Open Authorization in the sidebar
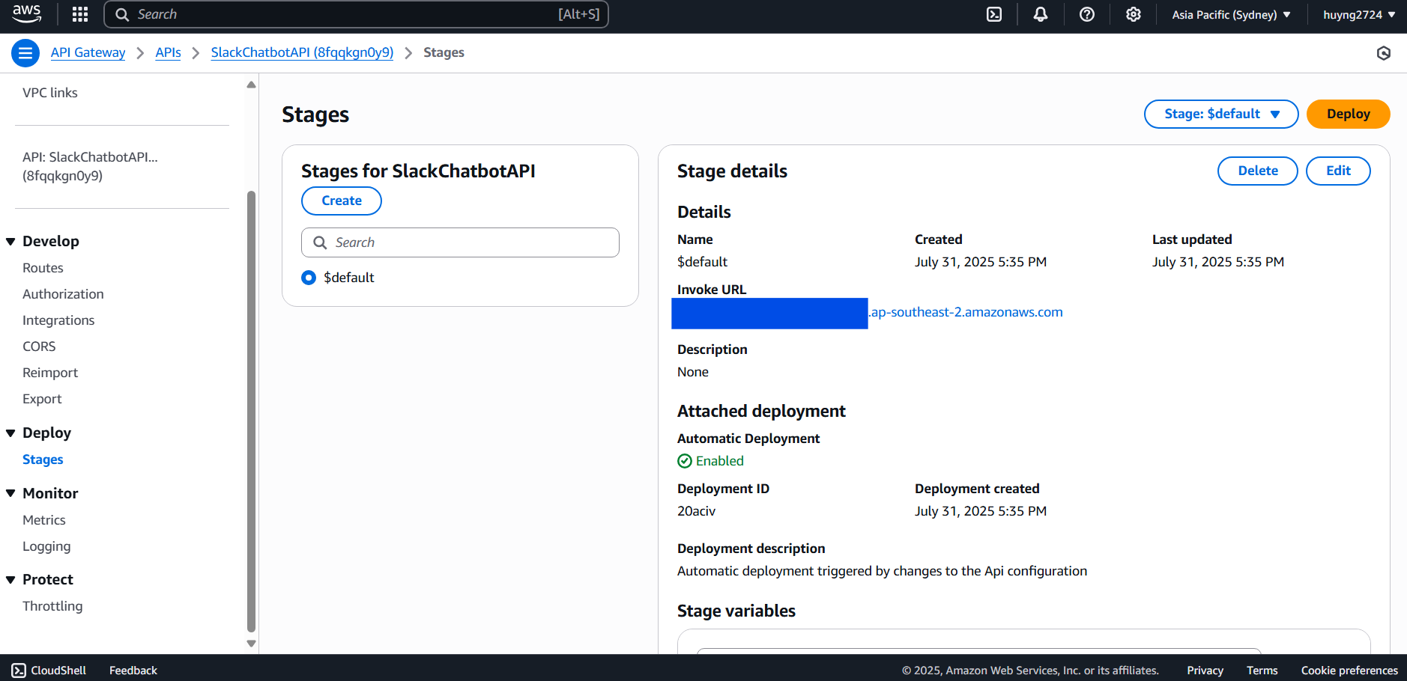The width and height of the screenshot is (1407, 681). point(63,294)
